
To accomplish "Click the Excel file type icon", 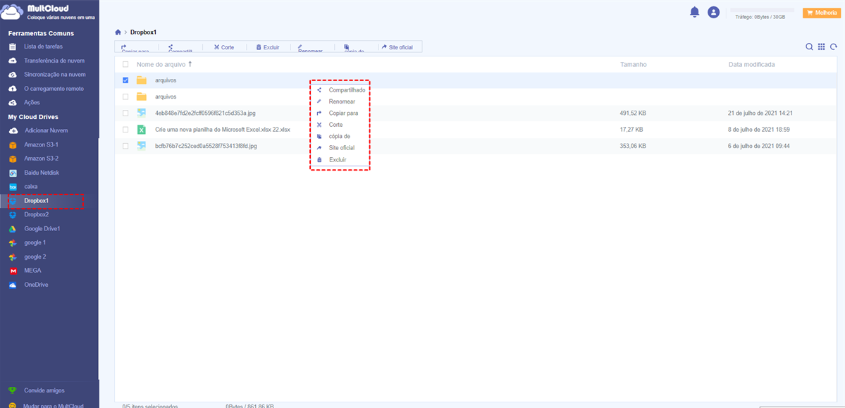I will 141,130.
